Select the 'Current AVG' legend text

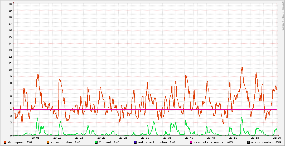pyautogui.click(x=109, y=142)
